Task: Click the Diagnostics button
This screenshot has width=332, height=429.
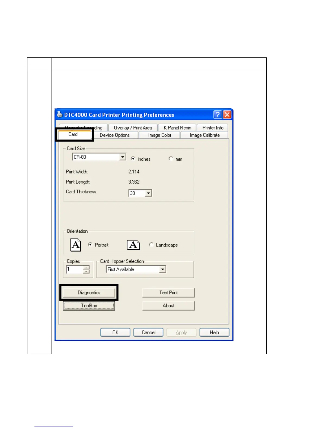Action: (x=89, y=292)
